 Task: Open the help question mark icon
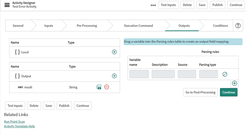point(238,25)
